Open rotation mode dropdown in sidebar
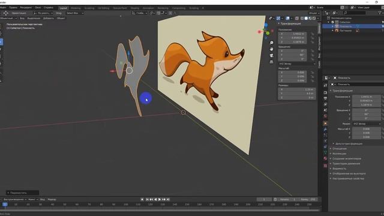Viewport: 384px width, 216px height. pyautogui.click(x=298, y=64)
